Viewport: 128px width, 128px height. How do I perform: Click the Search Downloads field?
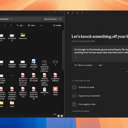click(x=52, y=19)
